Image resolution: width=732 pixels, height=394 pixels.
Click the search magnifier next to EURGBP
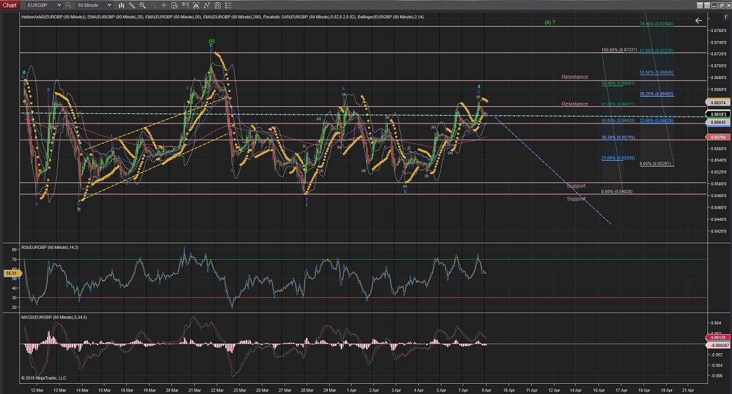pyautogui.click(x=68, y=5)
